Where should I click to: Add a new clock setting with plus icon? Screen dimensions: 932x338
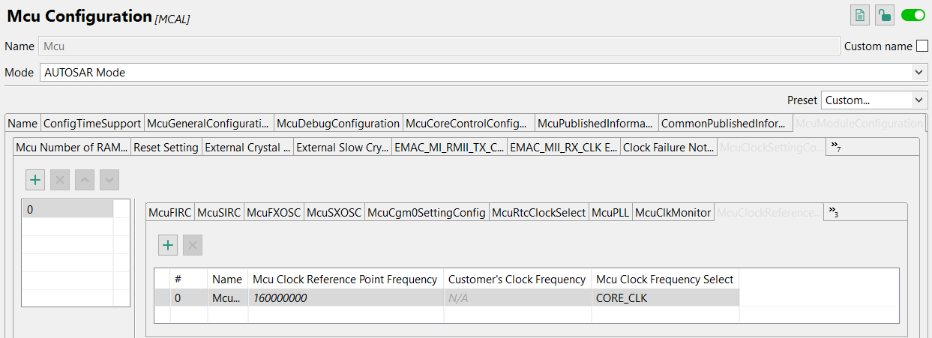click(x=35, y=180)
